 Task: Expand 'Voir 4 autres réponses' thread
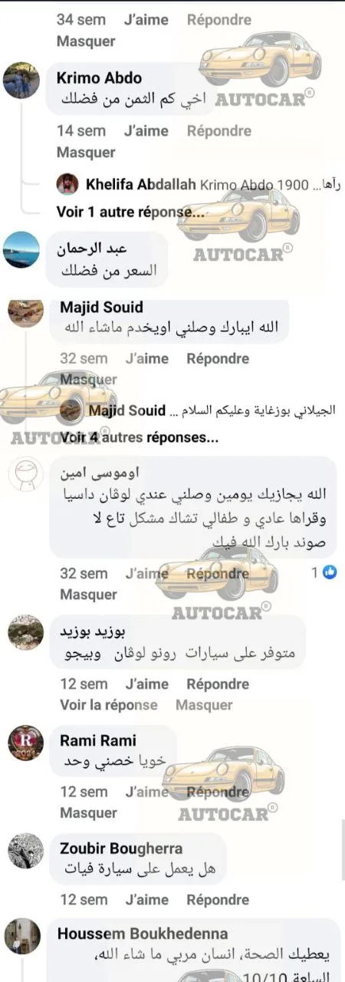[139, 437]
